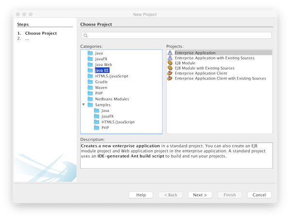This screenshot has height=219, width=290.
Task: Click the EJB Module bean icon
Action: (x=170, y=63)
